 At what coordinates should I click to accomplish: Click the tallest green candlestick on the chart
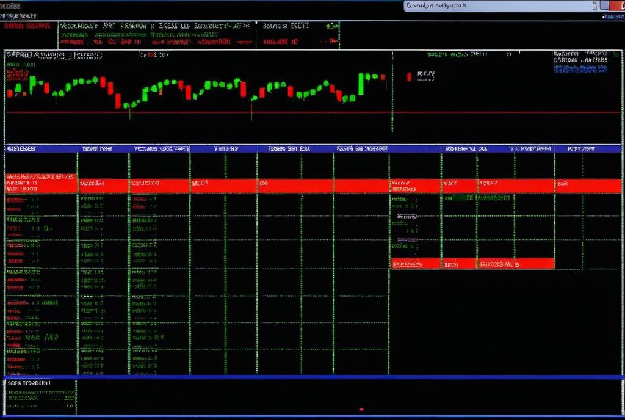pyautogui.click(x=361, y=84)
